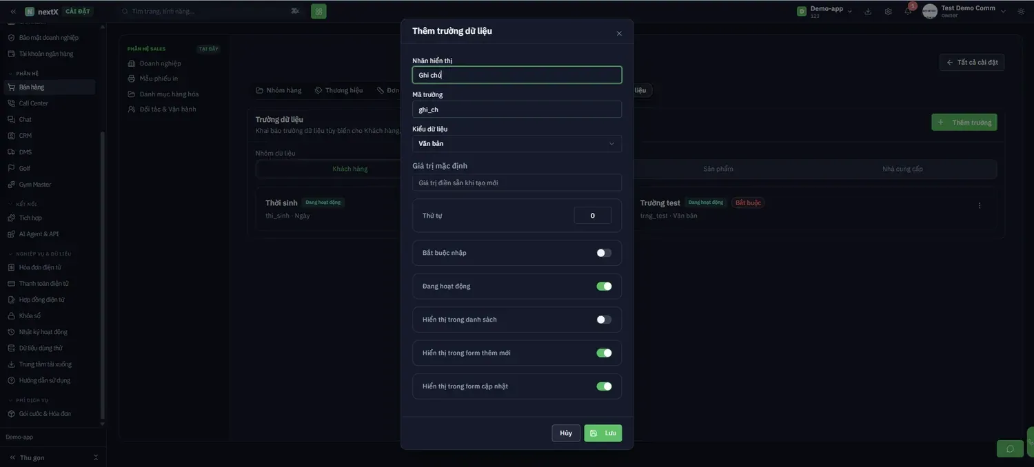Open the settings gear in the top bar

[x=888, y=11]
